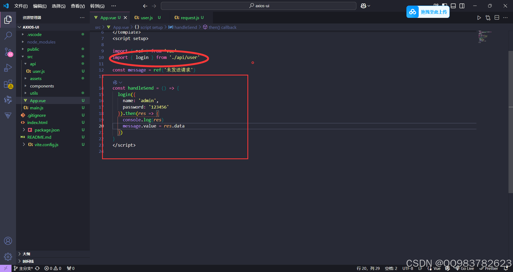The height and width of the screenshot is (272, 513).
Task: Open README.md in the file tree
Action: (53, 137)
